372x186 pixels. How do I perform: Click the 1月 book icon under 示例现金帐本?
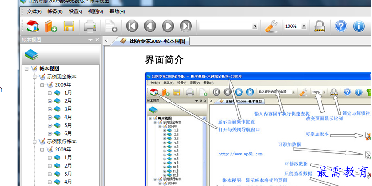(57, 93)
